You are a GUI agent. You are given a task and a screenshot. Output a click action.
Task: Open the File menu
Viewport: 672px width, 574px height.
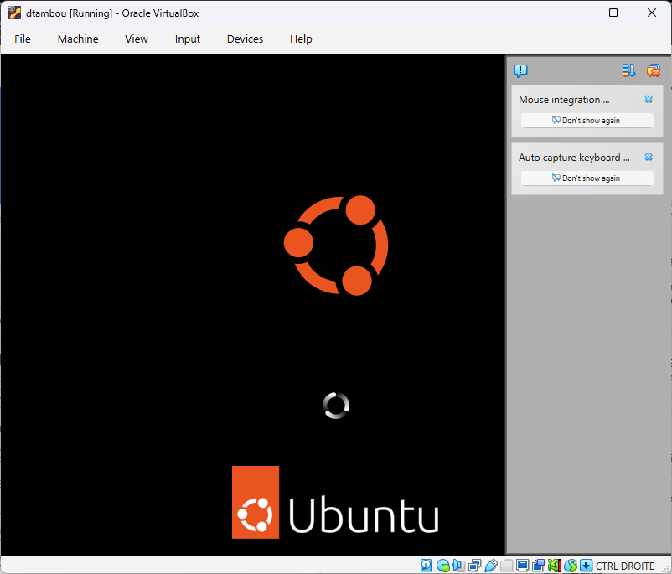tap(23, 39)
